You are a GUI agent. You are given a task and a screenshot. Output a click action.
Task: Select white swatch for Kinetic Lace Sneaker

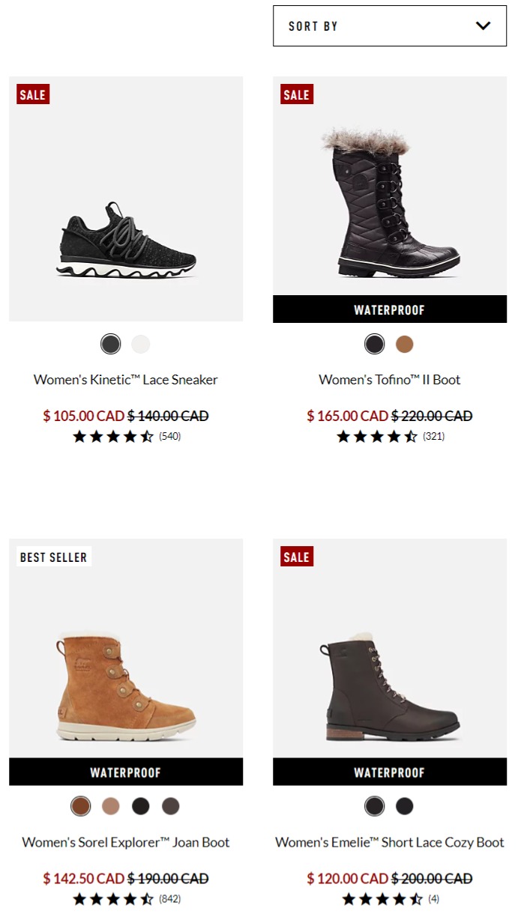tap(141, 344)
